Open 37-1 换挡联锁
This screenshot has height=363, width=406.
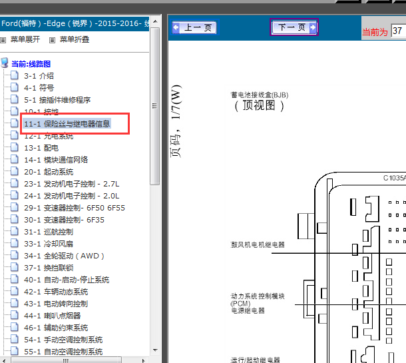point(49,268)
